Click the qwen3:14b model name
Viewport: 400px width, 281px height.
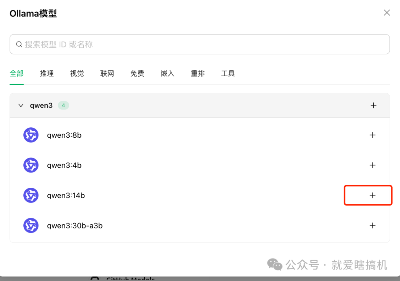pos(66,195)
